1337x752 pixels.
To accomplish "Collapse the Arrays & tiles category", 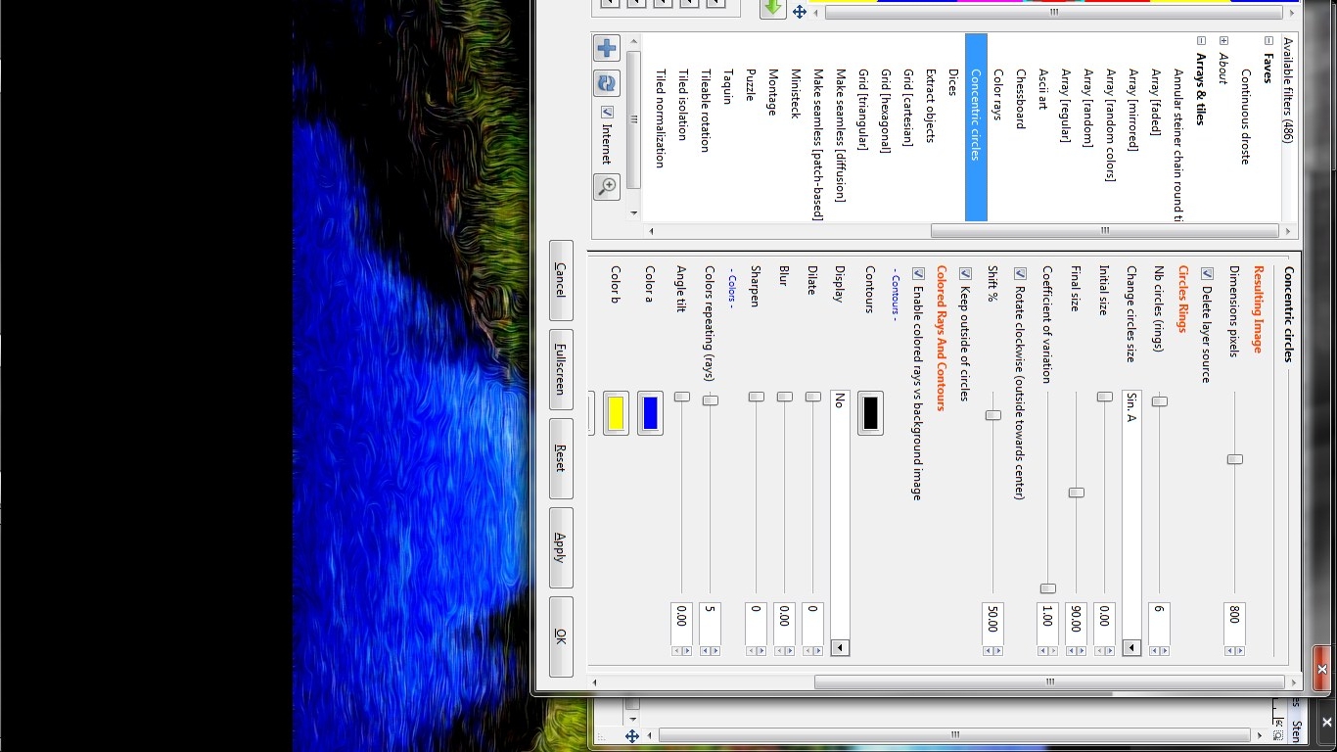I will 1201,41.
